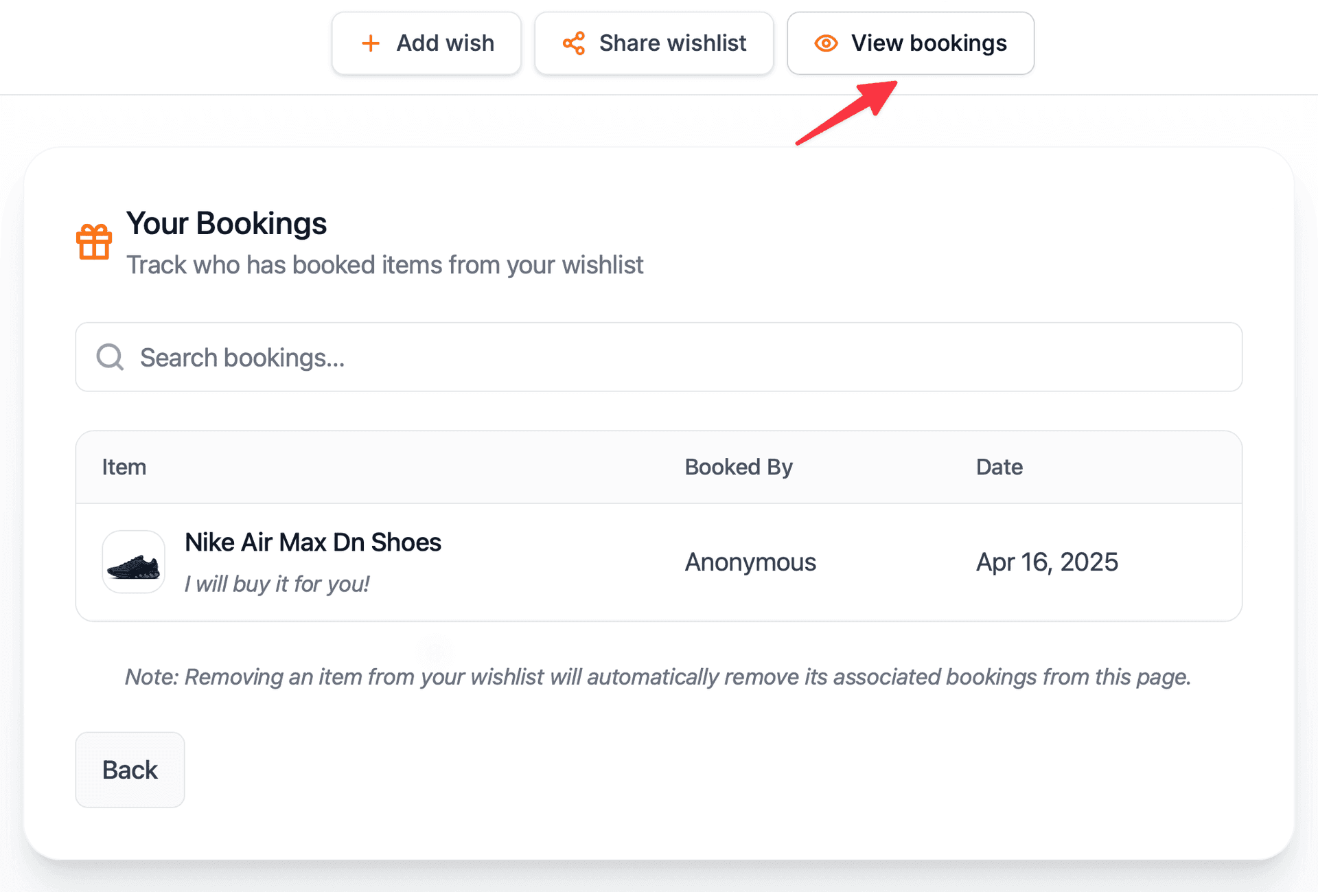Image resolution: width=1318 pixels, height=892 pixels.
Task: Focus the Search bookings input field
Action: [x=659, y=357]
